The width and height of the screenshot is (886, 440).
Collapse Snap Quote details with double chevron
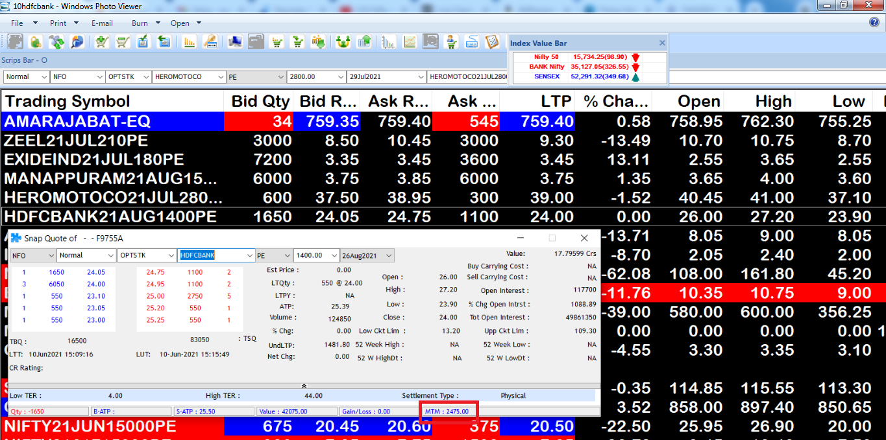[x=304, y=386]
